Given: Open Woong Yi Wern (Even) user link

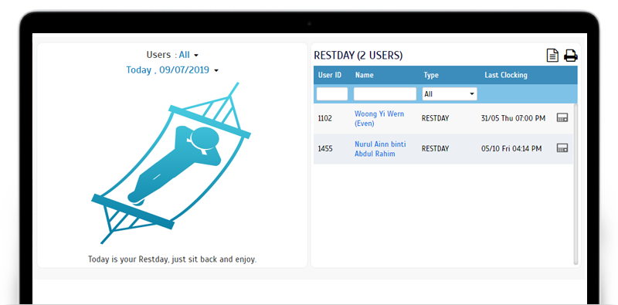Looking at the screenshot, I should 379,119.
